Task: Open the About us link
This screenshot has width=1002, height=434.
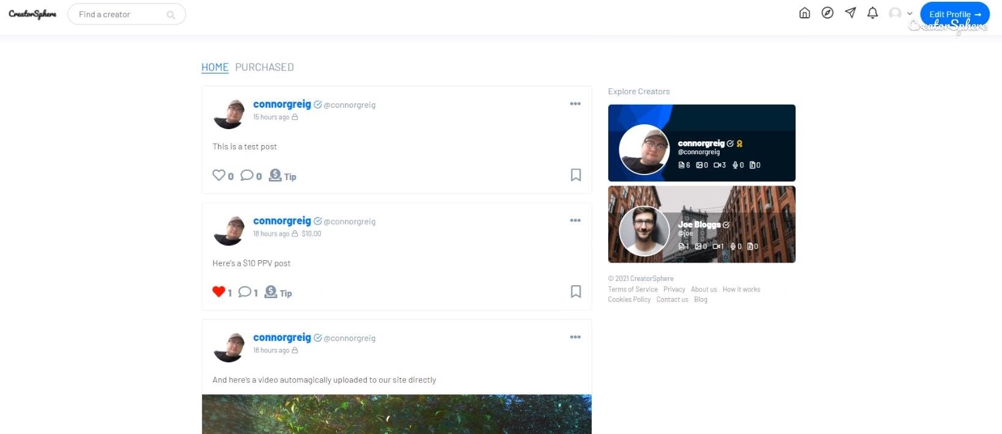Action: click(x=704, y=290)
